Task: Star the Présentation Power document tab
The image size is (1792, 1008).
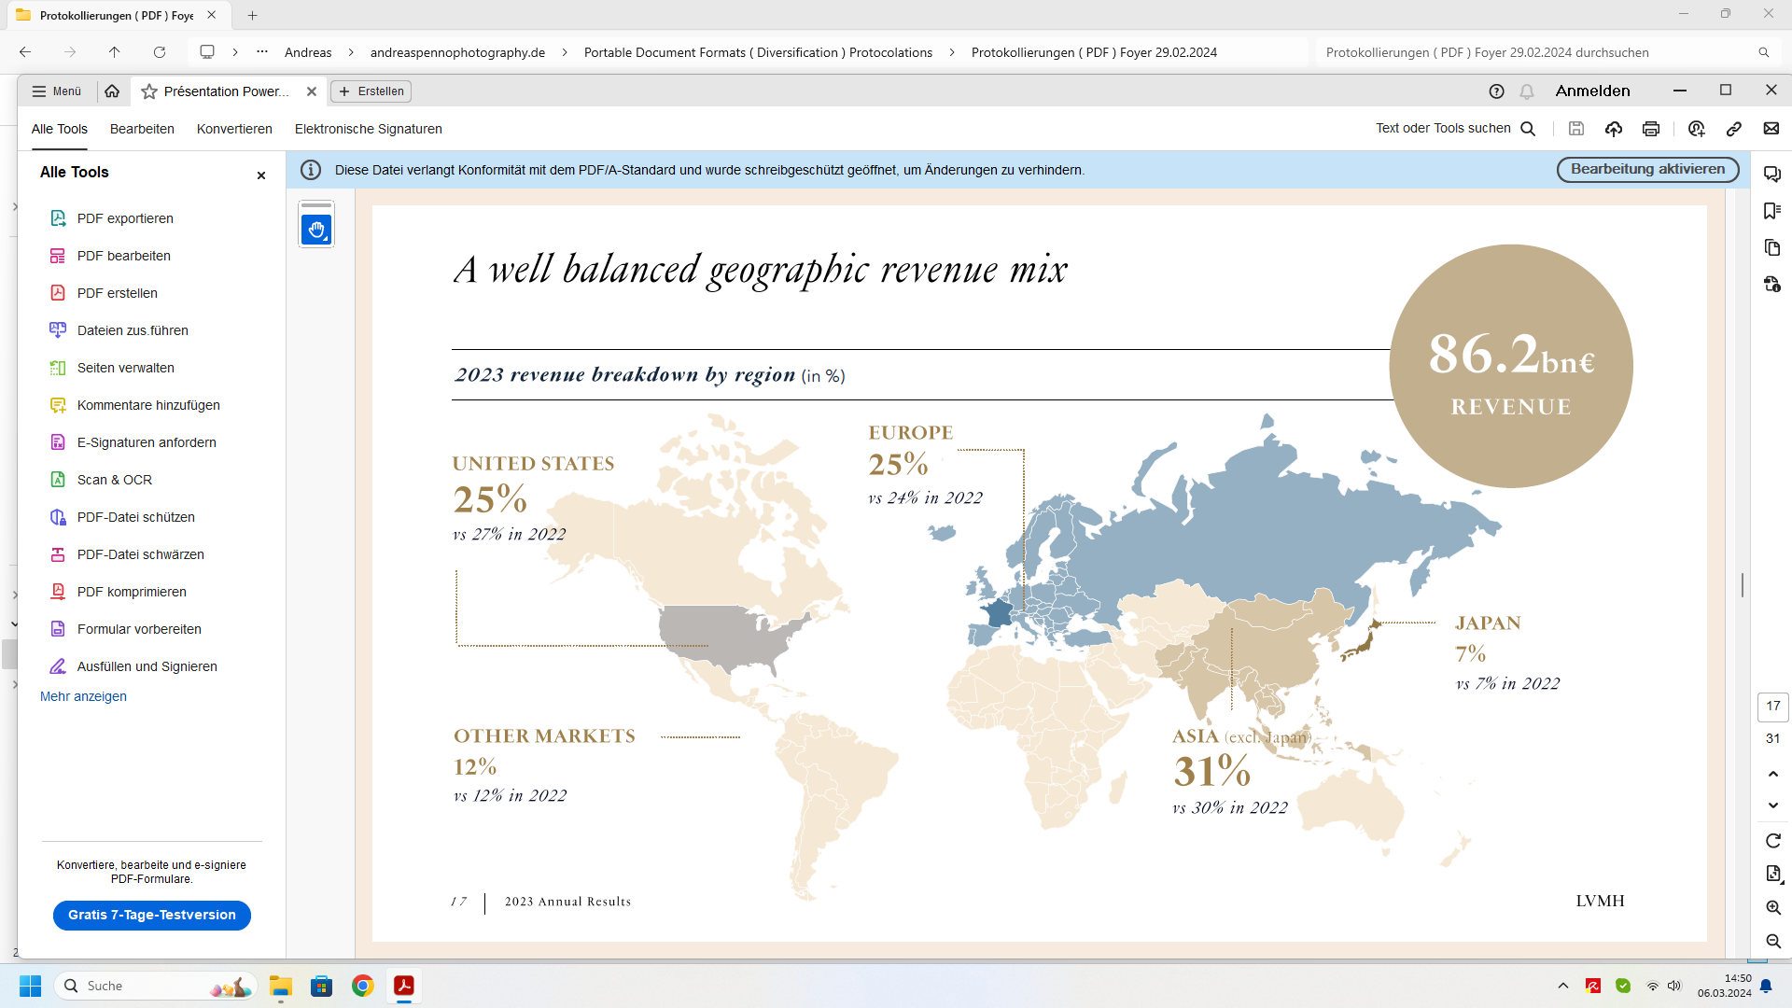Action: (148, 91)
